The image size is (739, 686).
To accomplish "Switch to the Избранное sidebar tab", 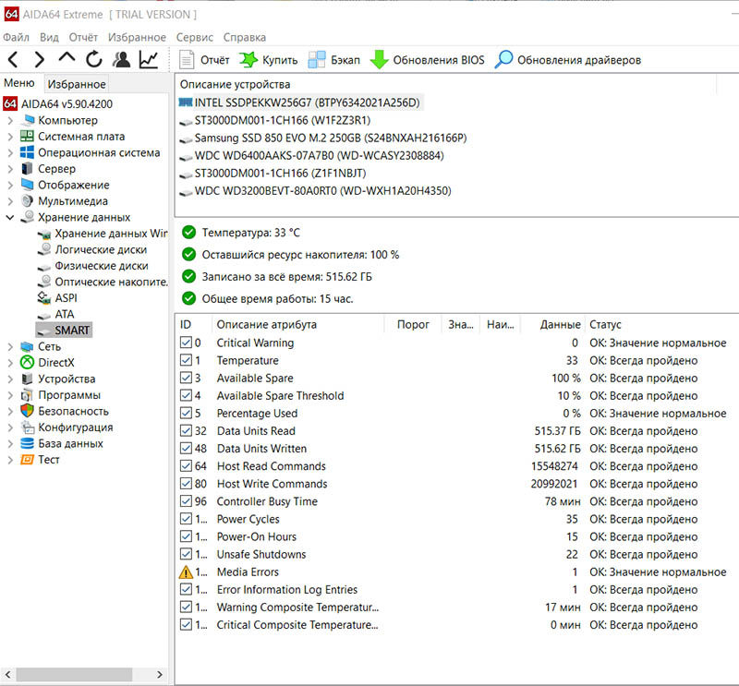I will tap(77, 84).
